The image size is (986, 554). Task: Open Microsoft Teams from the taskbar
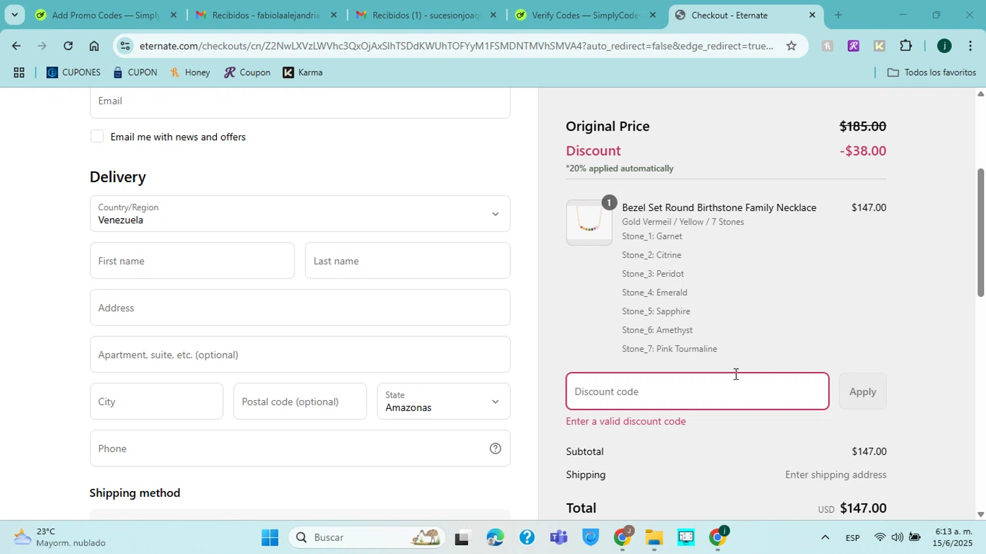559,538
